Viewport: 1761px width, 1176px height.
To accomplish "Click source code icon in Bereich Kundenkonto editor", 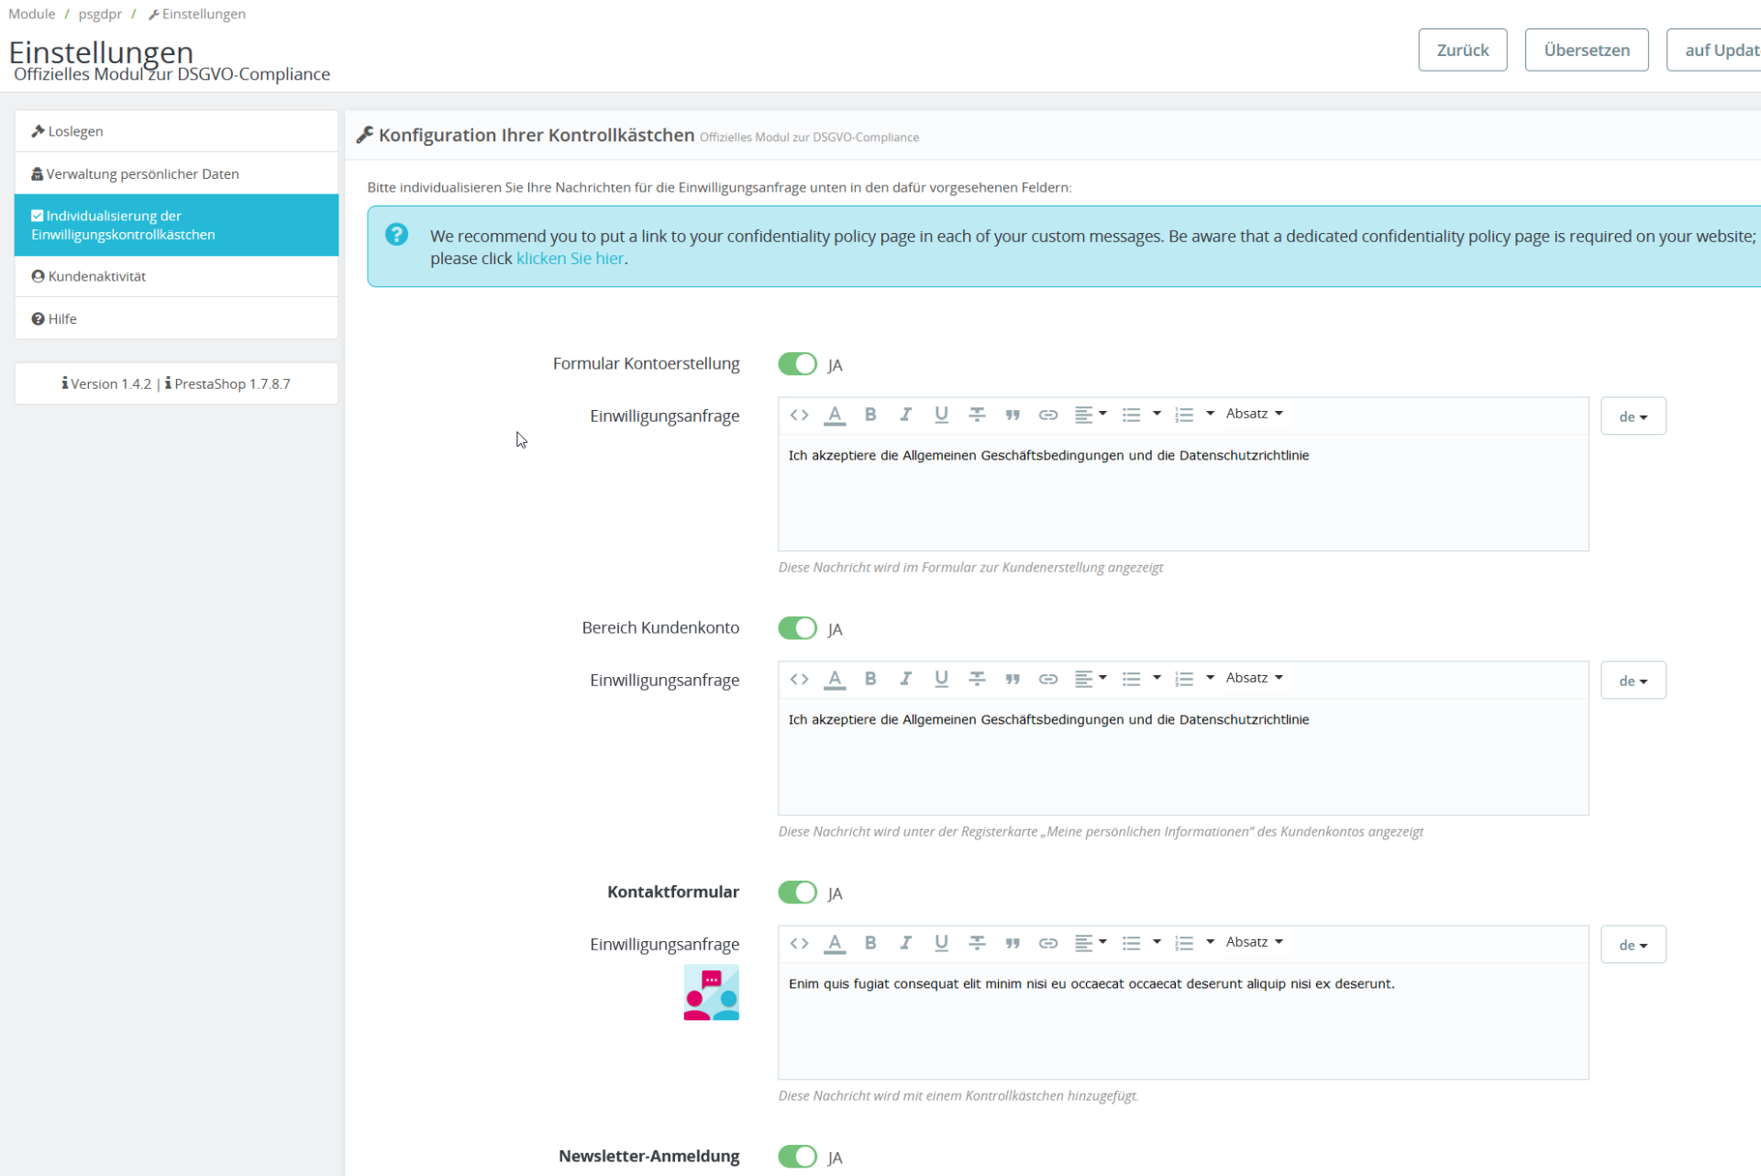I will pyautogui.click(x=799, y=679).
